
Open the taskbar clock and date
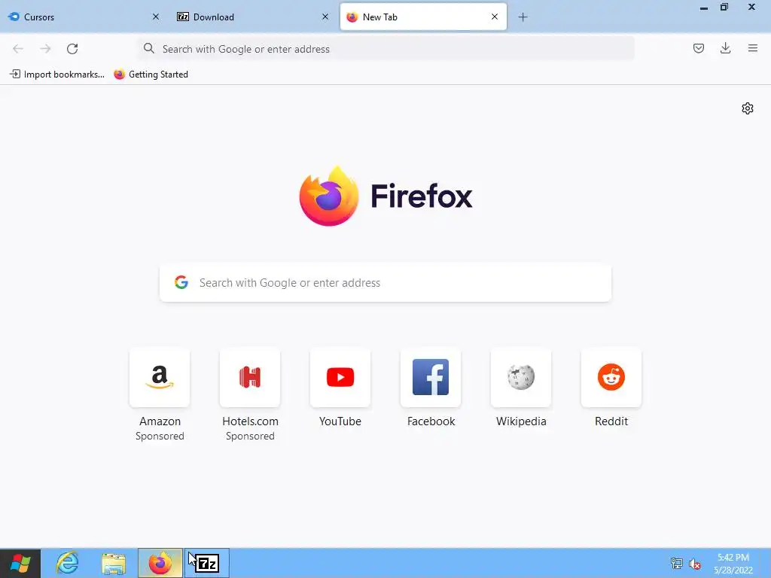coord(733,564)
